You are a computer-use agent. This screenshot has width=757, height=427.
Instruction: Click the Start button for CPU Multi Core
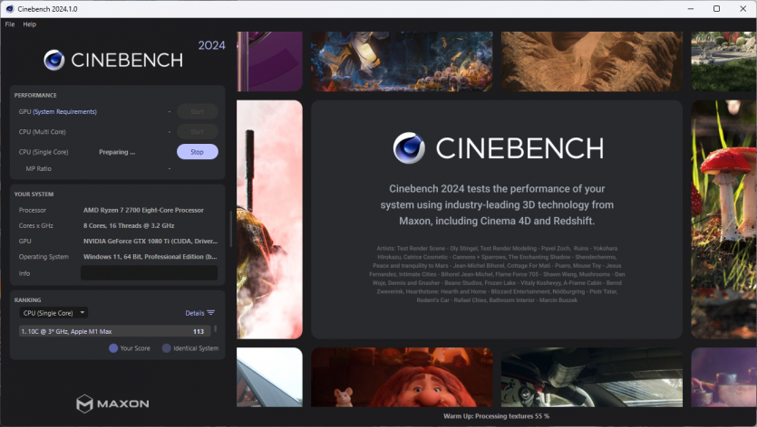point(197,132)
